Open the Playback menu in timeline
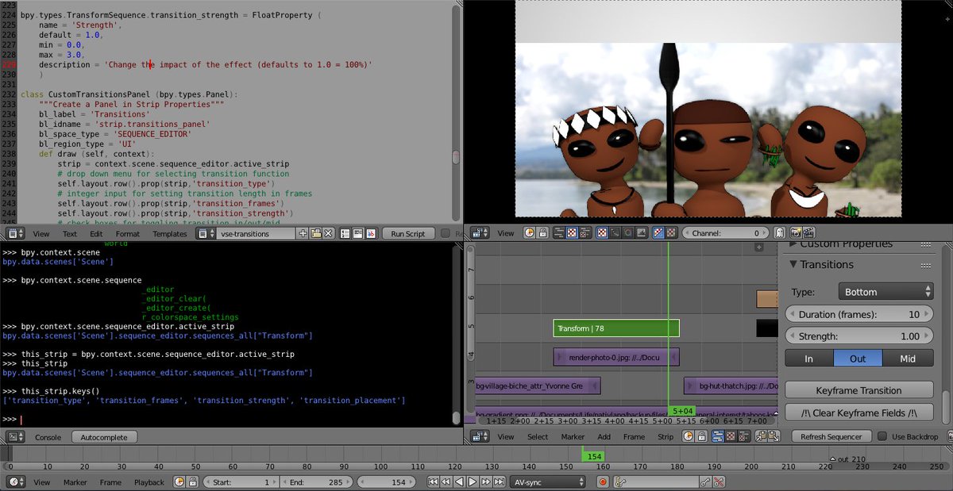Viewport: 953px width, 491px height. tap(149, 482)
